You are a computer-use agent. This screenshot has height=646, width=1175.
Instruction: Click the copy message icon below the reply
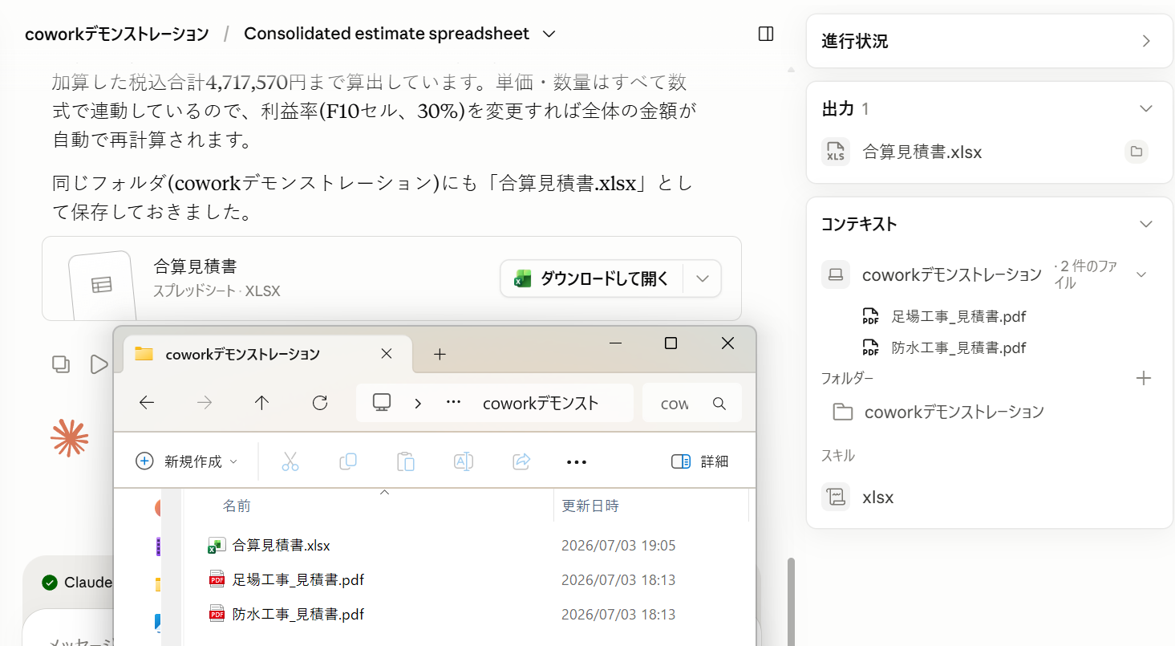(x=61, y=364)
